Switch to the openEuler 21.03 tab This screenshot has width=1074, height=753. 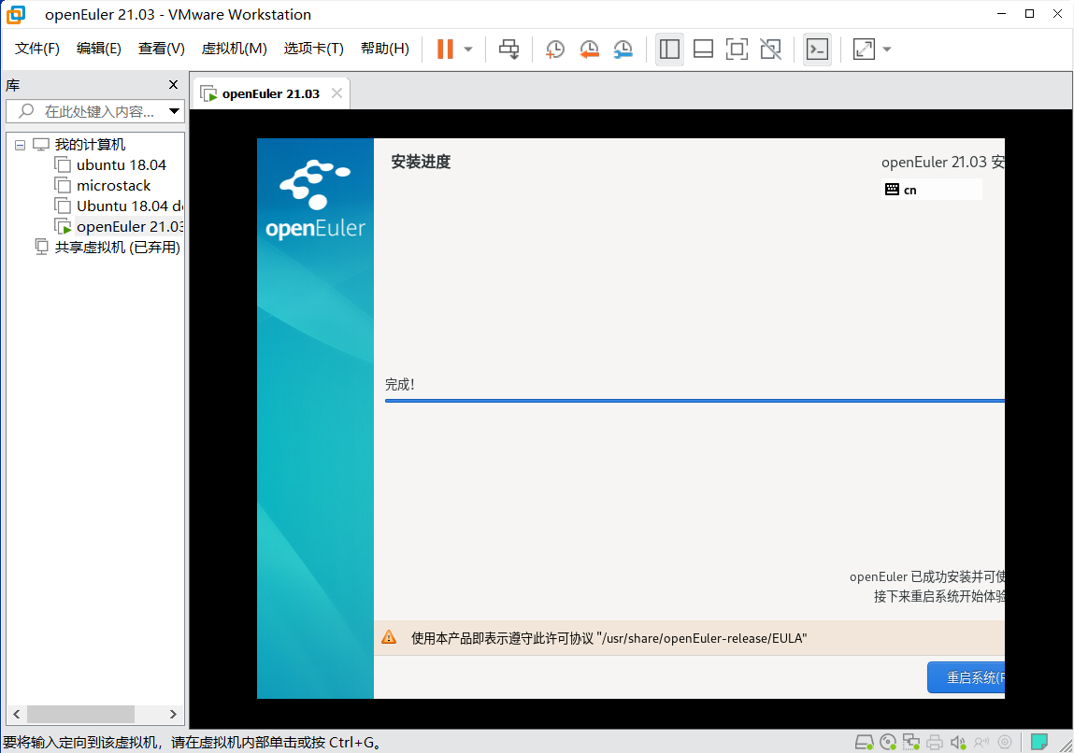[270, 92]
